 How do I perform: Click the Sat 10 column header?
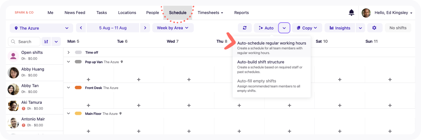(x=322, y=41)
